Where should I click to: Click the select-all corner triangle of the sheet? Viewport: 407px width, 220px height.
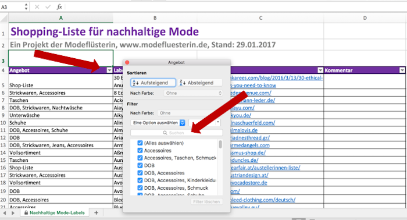[4, 18]
